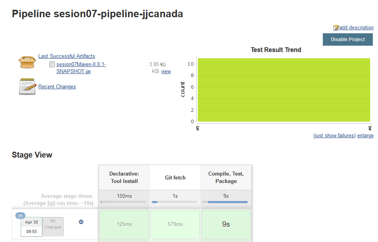Click the Recent Changes notepad icon
Viewport: 378px width, 242px height.
click(x=27, y=86)
